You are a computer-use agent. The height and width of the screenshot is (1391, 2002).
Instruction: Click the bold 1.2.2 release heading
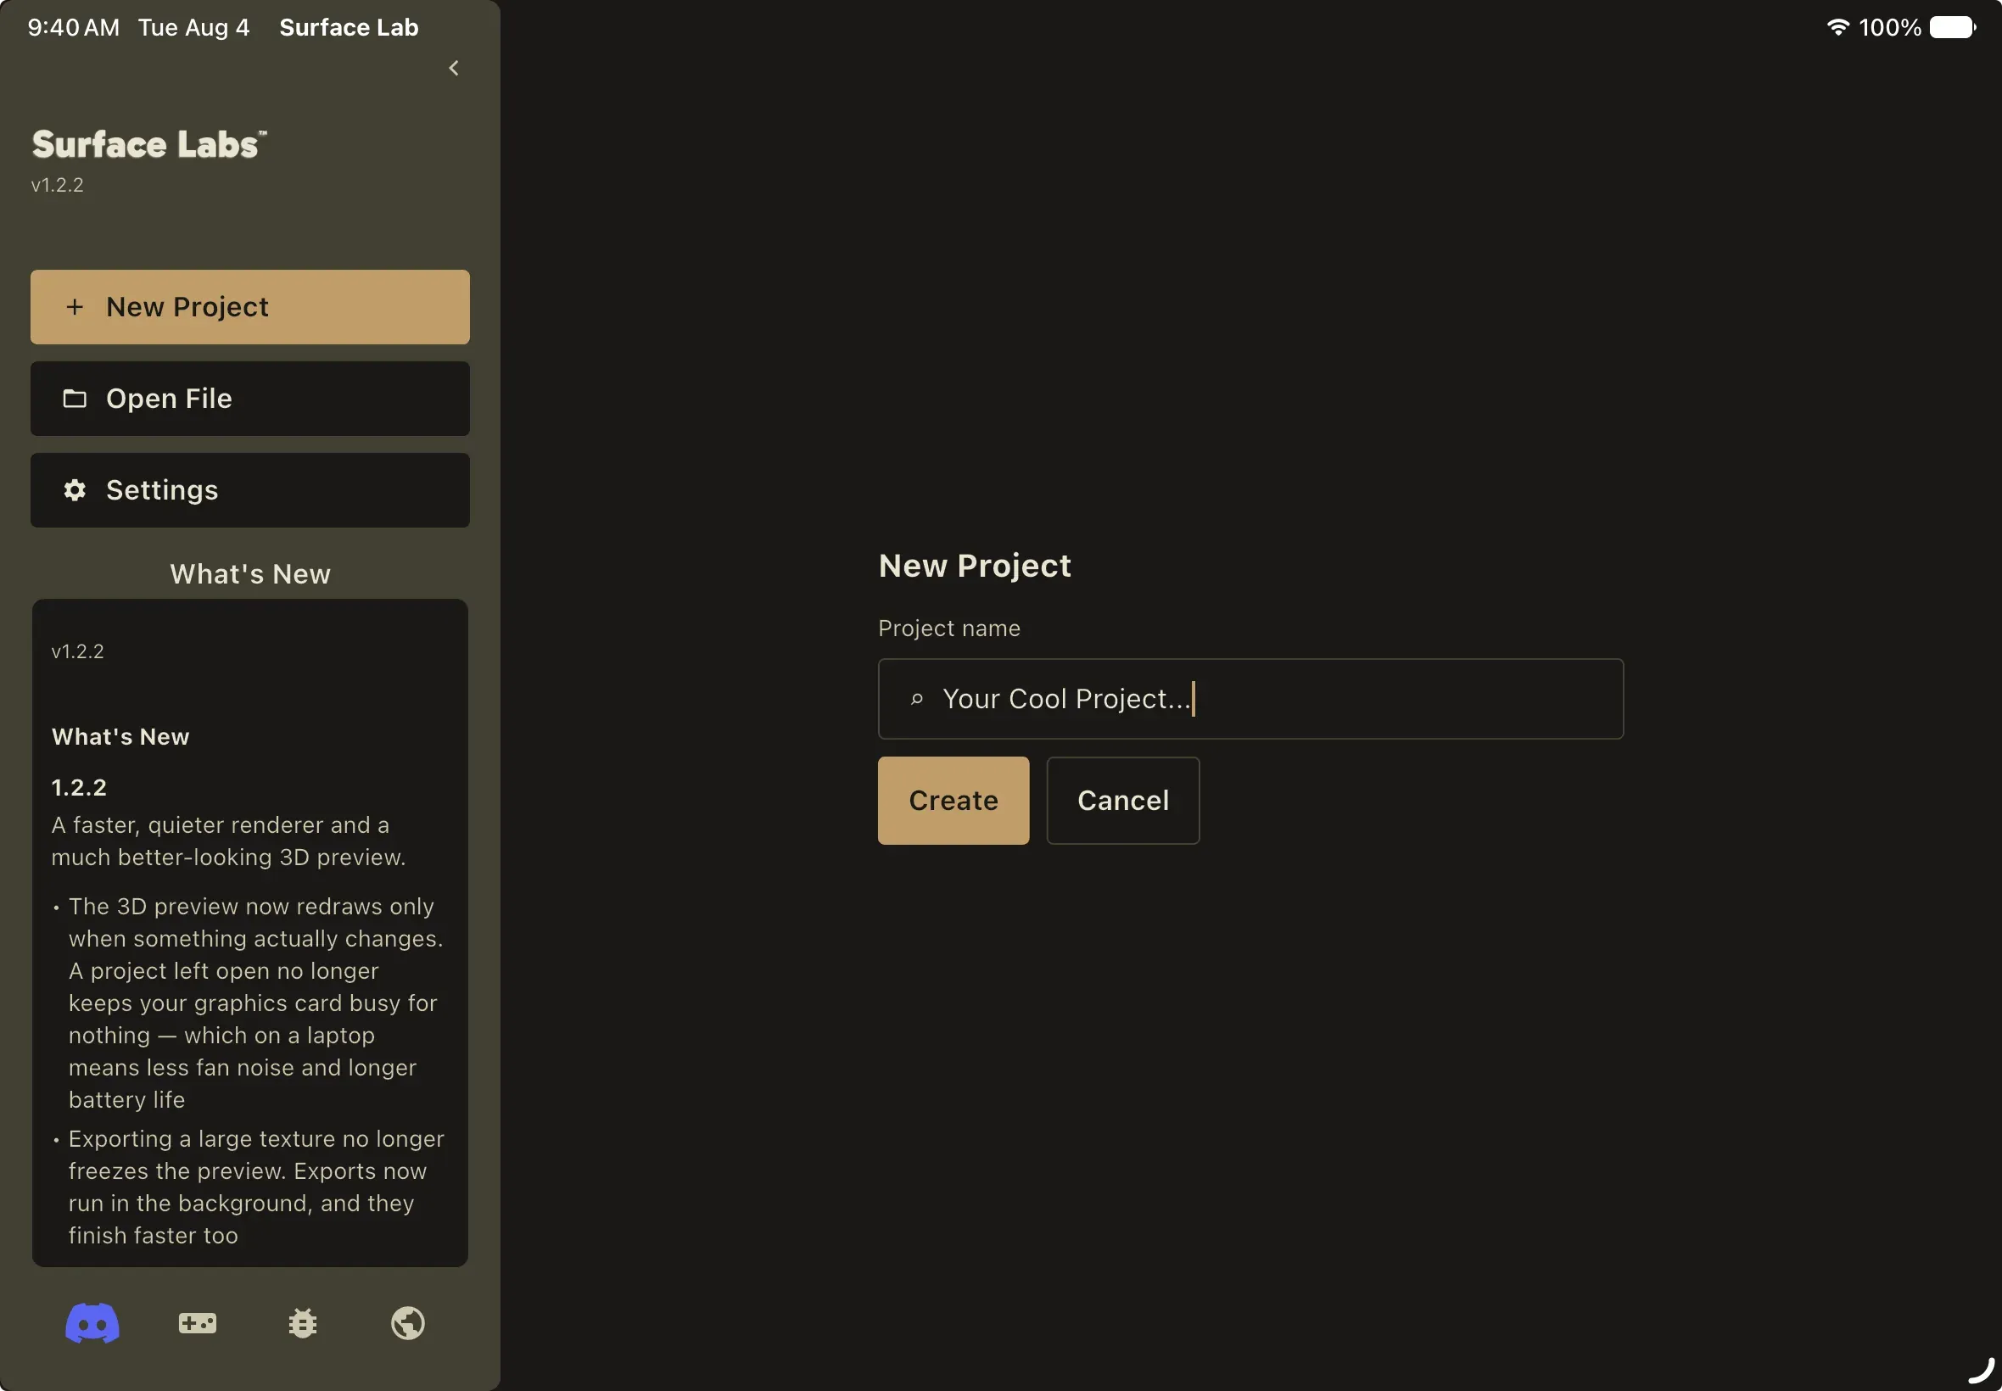[x=79, y=787]
